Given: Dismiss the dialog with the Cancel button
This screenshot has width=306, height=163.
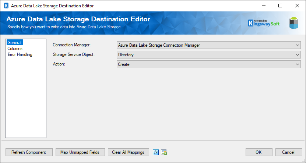Looking at the screenshot, I should coord(288,152).
